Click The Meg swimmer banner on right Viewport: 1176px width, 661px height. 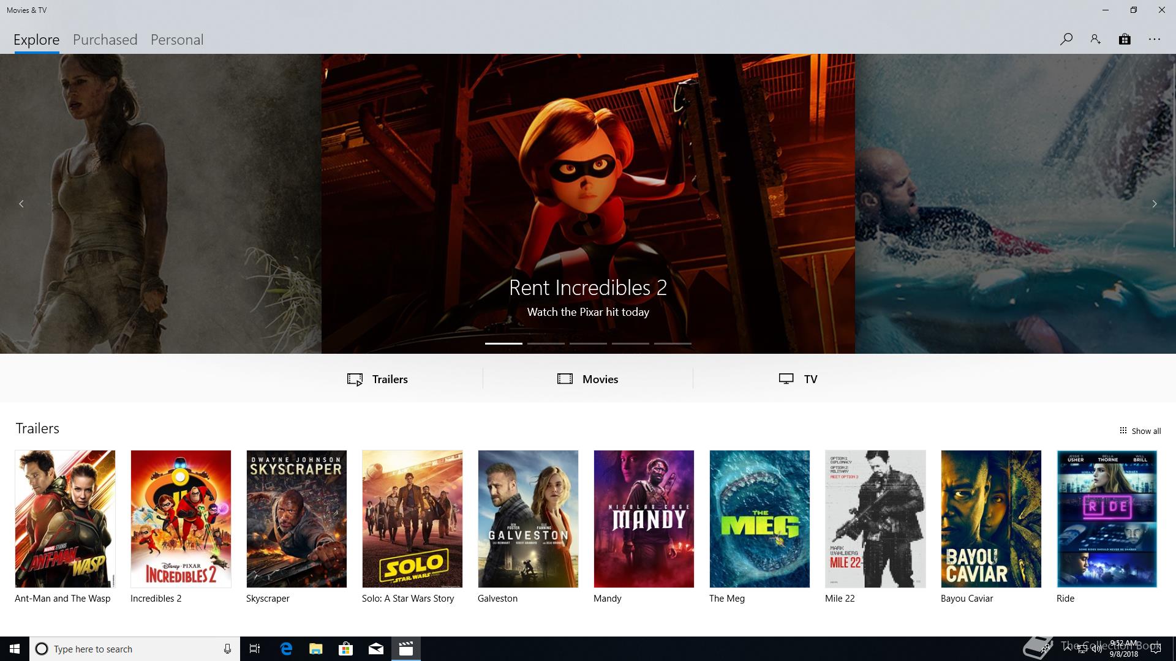(x=1015, y=204)
